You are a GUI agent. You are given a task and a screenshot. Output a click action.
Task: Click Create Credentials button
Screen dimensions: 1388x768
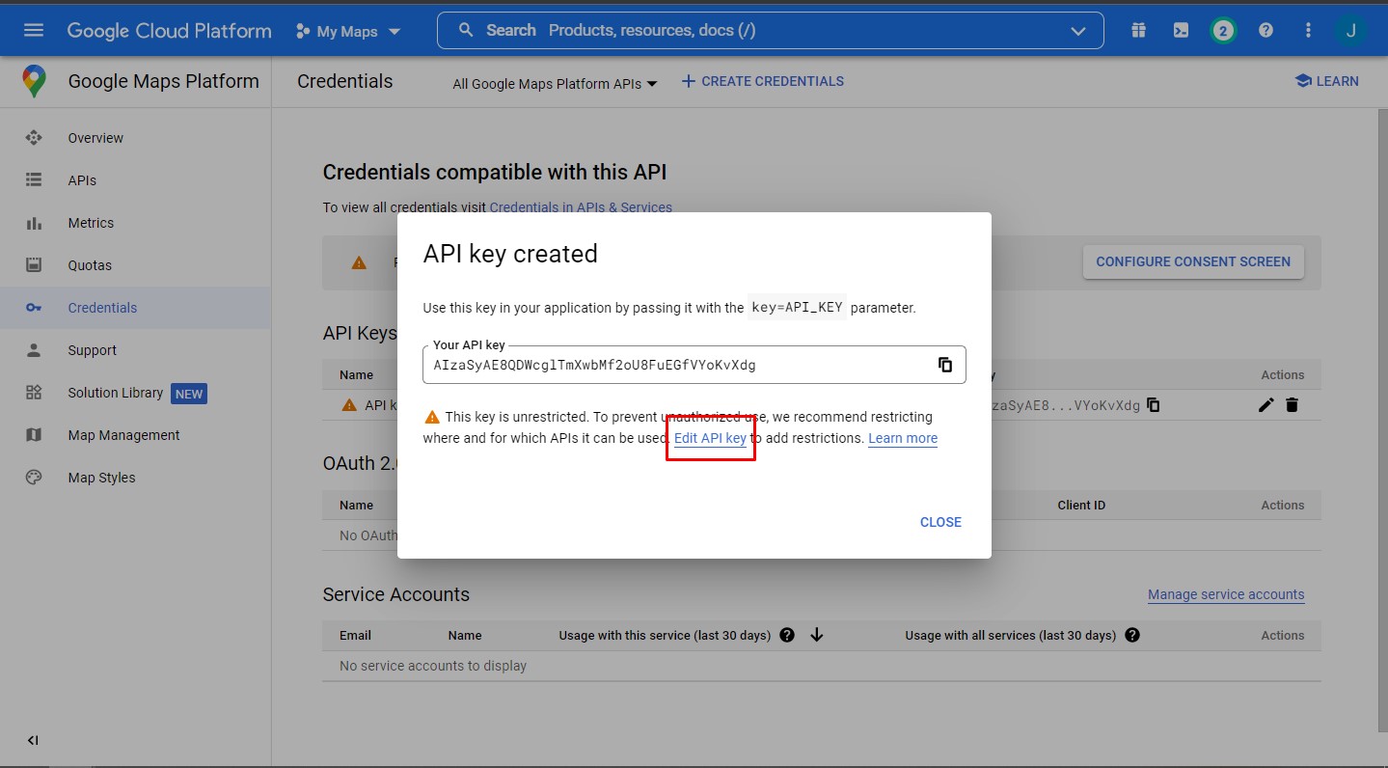(x=762, y=81)
